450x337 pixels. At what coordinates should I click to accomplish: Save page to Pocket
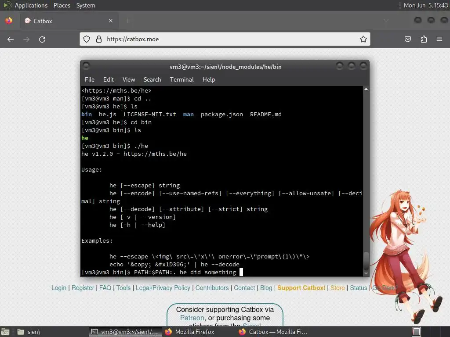pos(408,39)
